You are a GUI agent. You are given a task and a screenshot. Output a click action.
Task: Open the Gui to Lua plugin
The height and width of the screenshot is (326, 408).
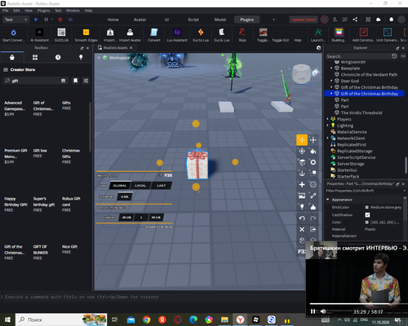(x=201, y=35)
